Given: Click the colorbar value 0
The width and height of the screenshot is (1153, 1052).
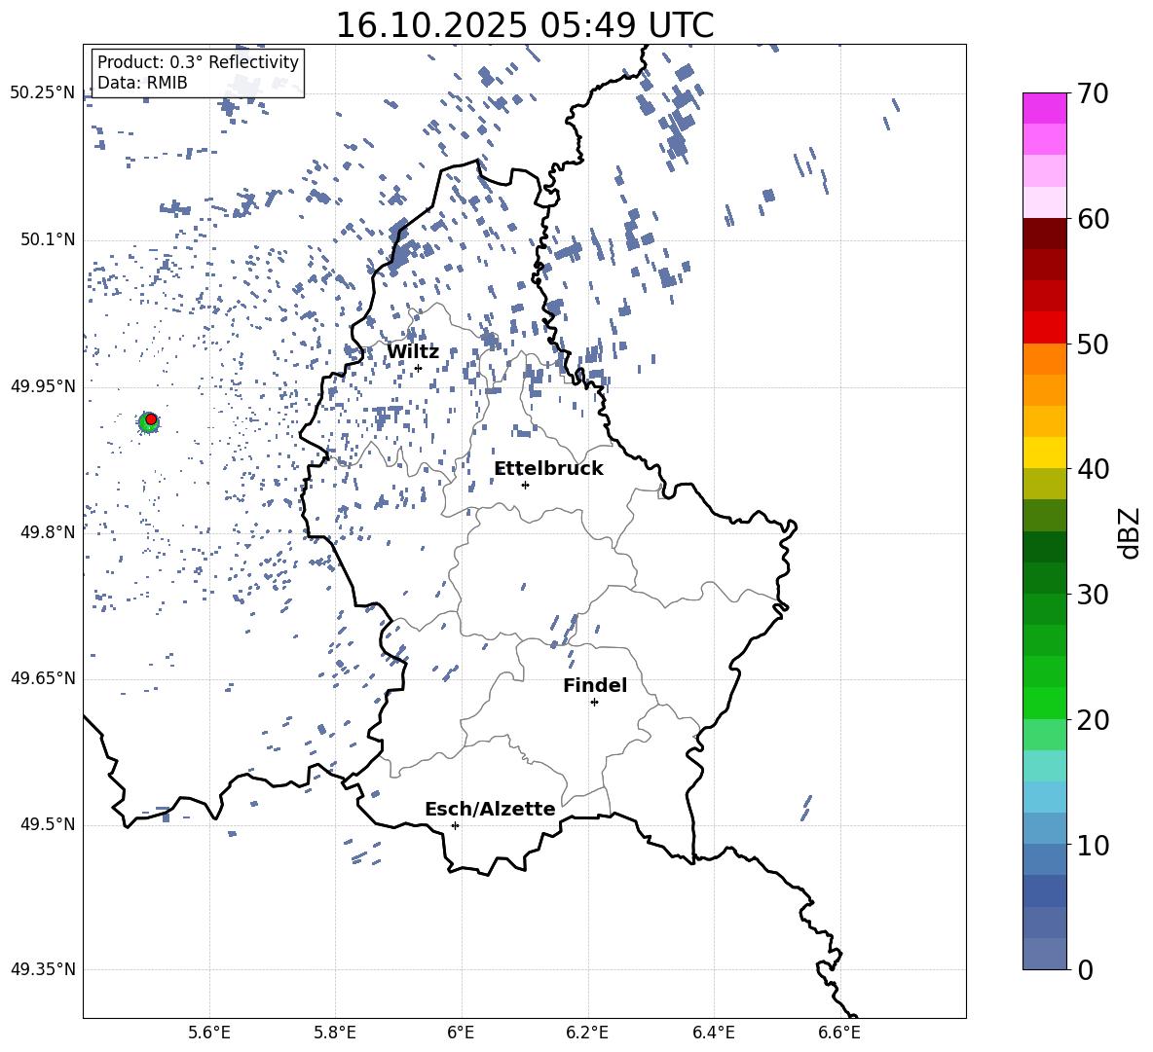Looking at the screenshot, I should point(1085,969).
